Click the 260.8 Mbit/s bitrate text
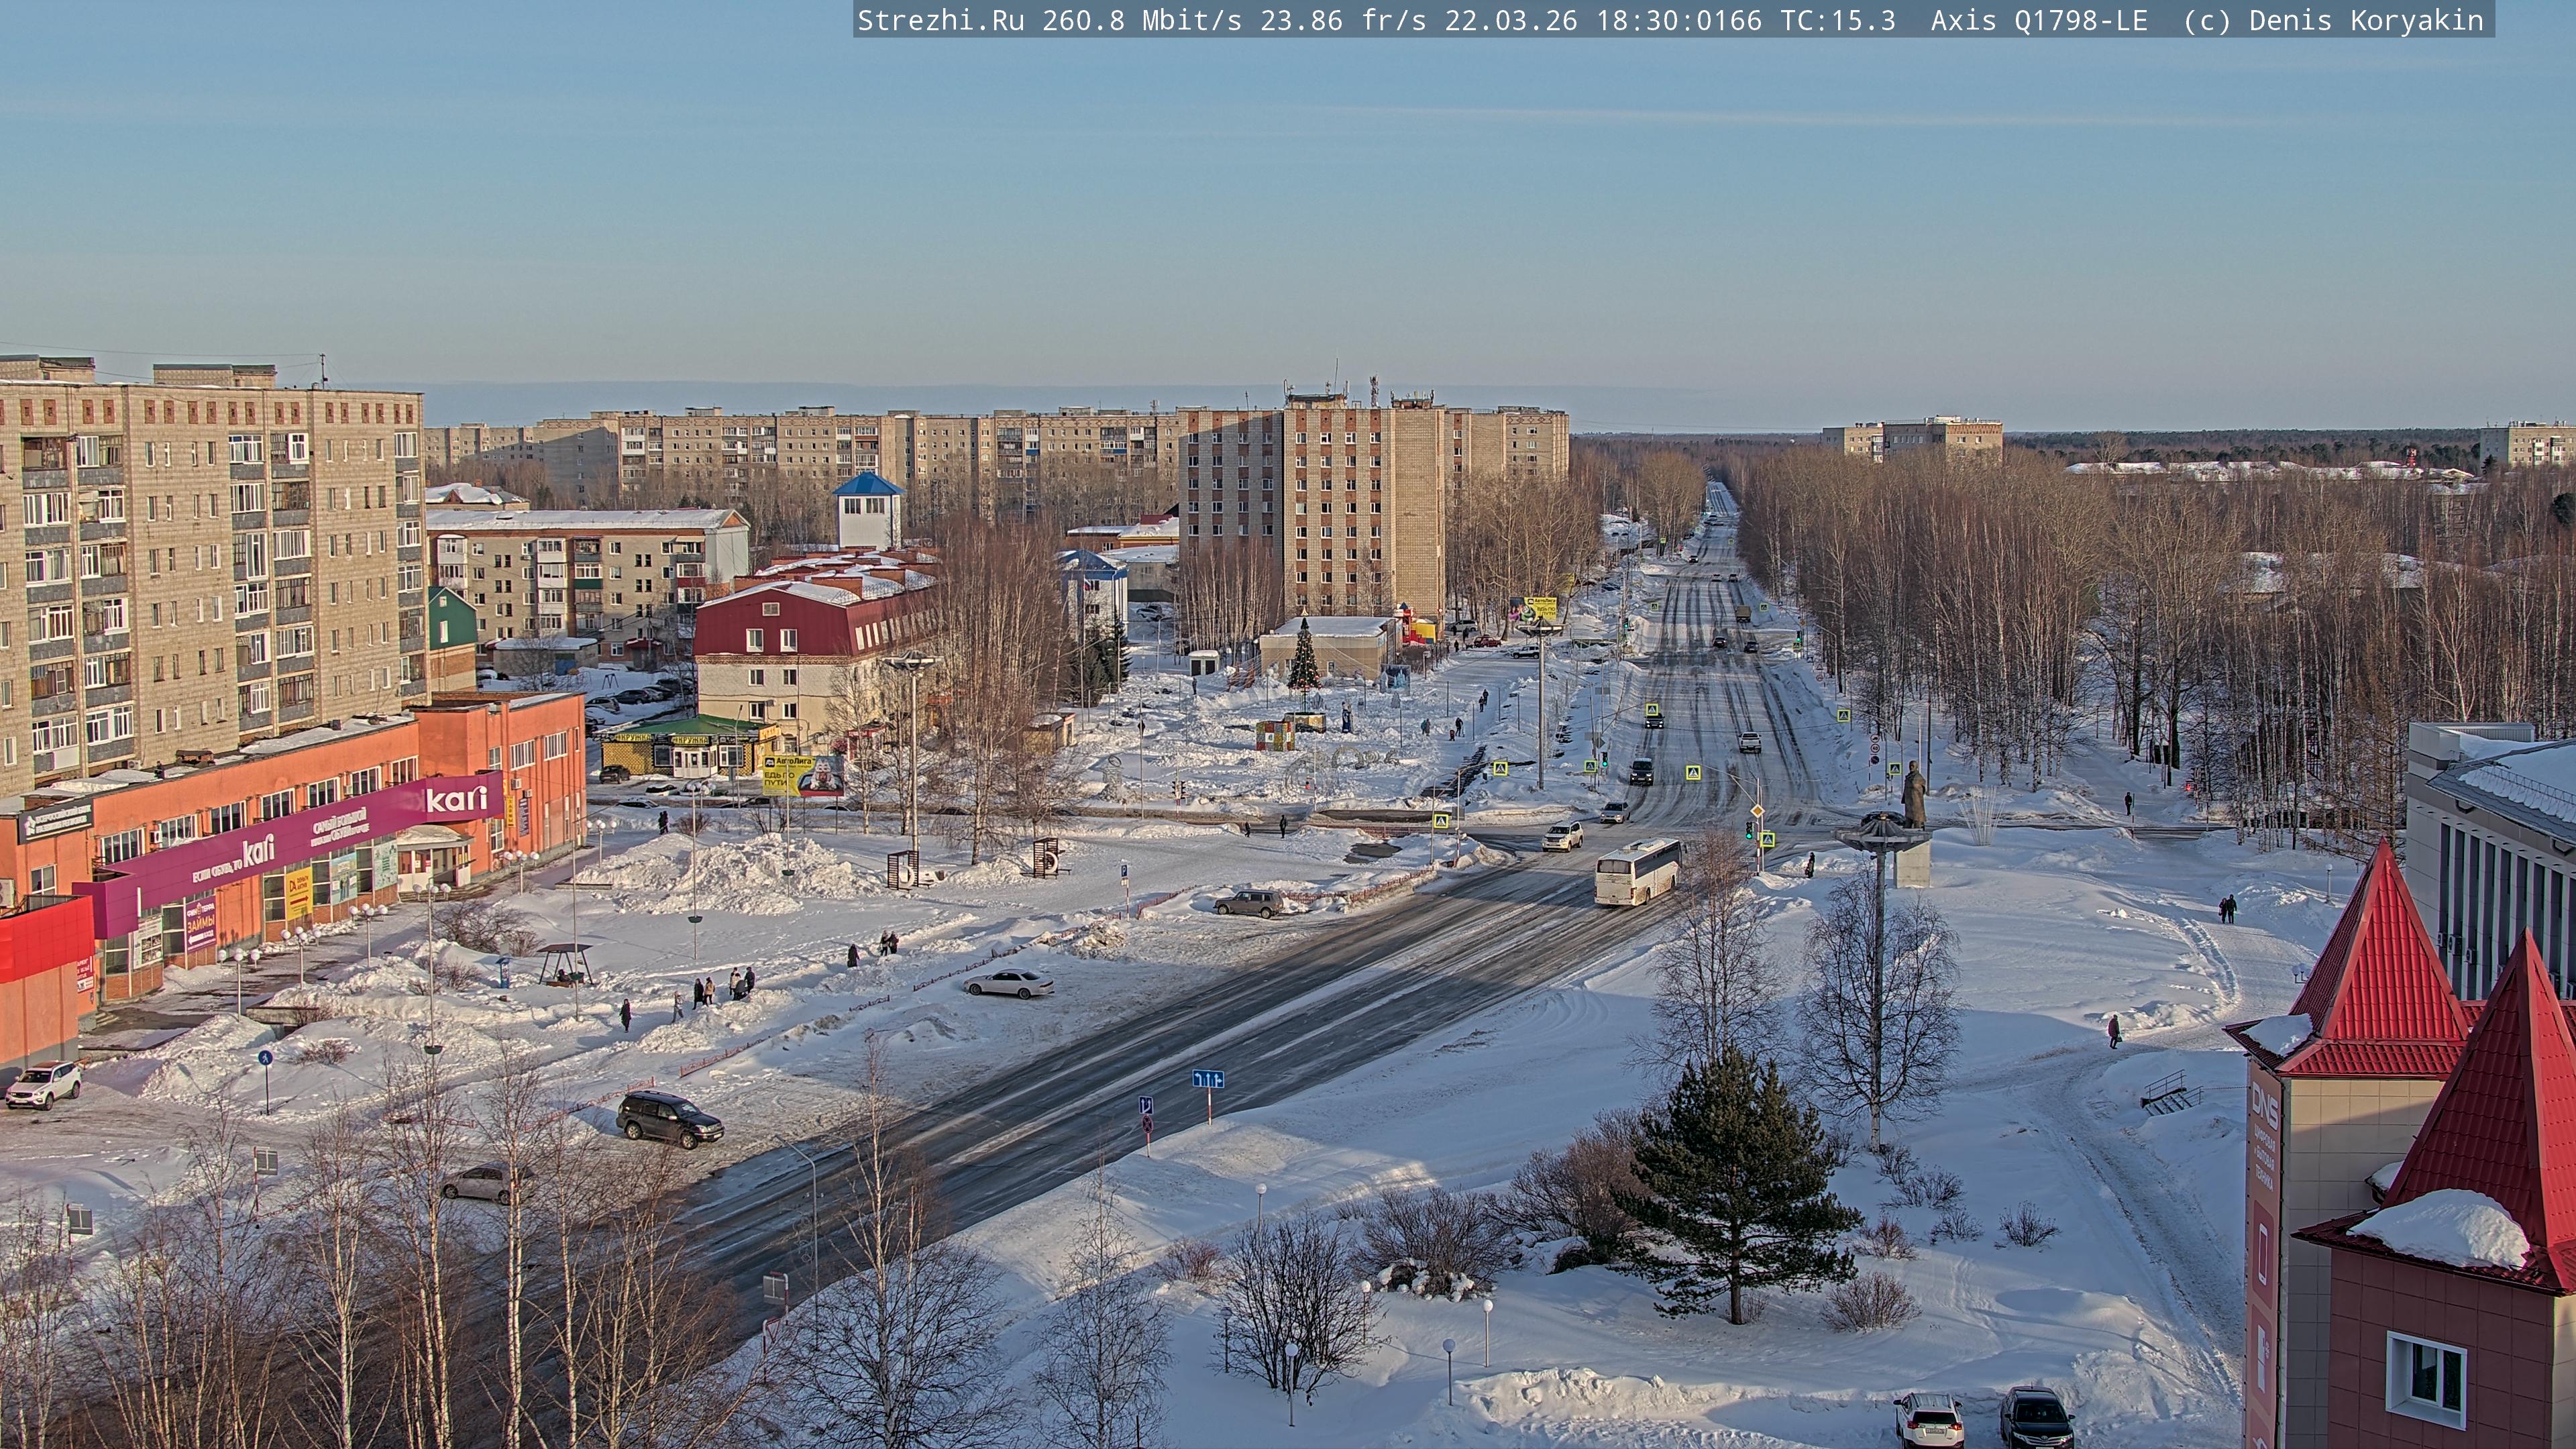This screenshot has height=1449, width=2576. 1142,20
